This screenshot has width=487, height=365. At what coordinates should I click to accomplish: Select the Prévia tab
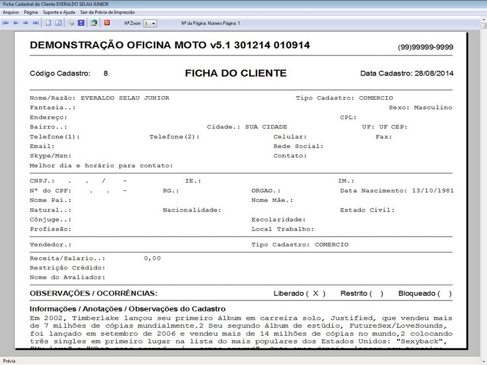[x=11, y=360]
